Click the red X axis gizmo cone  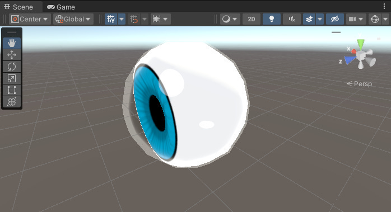(353, 51)
